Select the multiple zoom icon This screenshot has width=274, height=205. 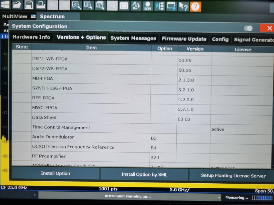pos(100,6)
